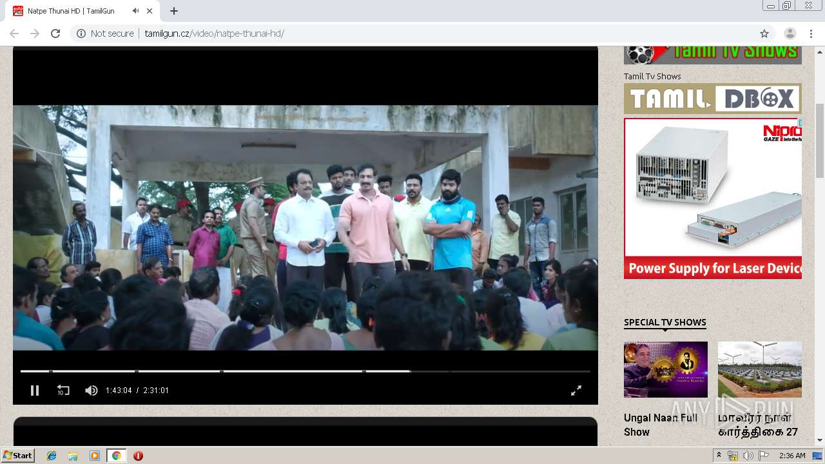The height and width of the screenshot is (464, 825).
Task: Open the Tamil TV Shows banner
Action: point(713,55)
